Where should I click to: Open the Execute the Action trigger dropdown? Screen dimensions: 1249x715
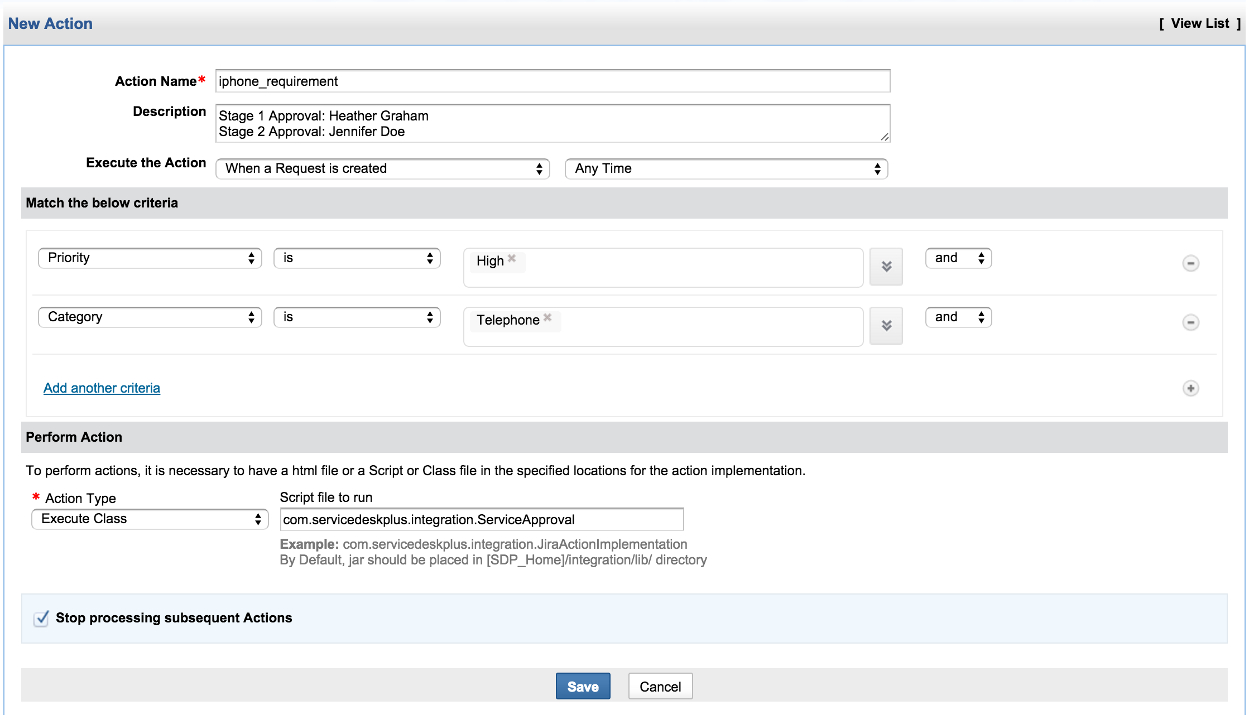pos(382,168)
